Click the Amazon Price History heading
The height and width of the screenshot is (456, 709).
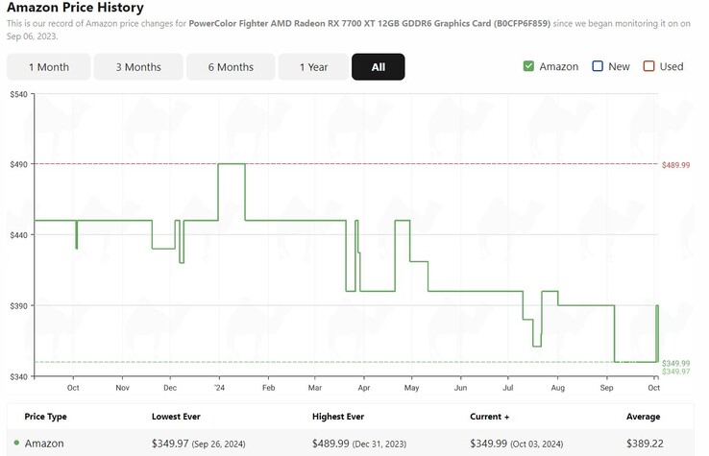click(75, 8)
